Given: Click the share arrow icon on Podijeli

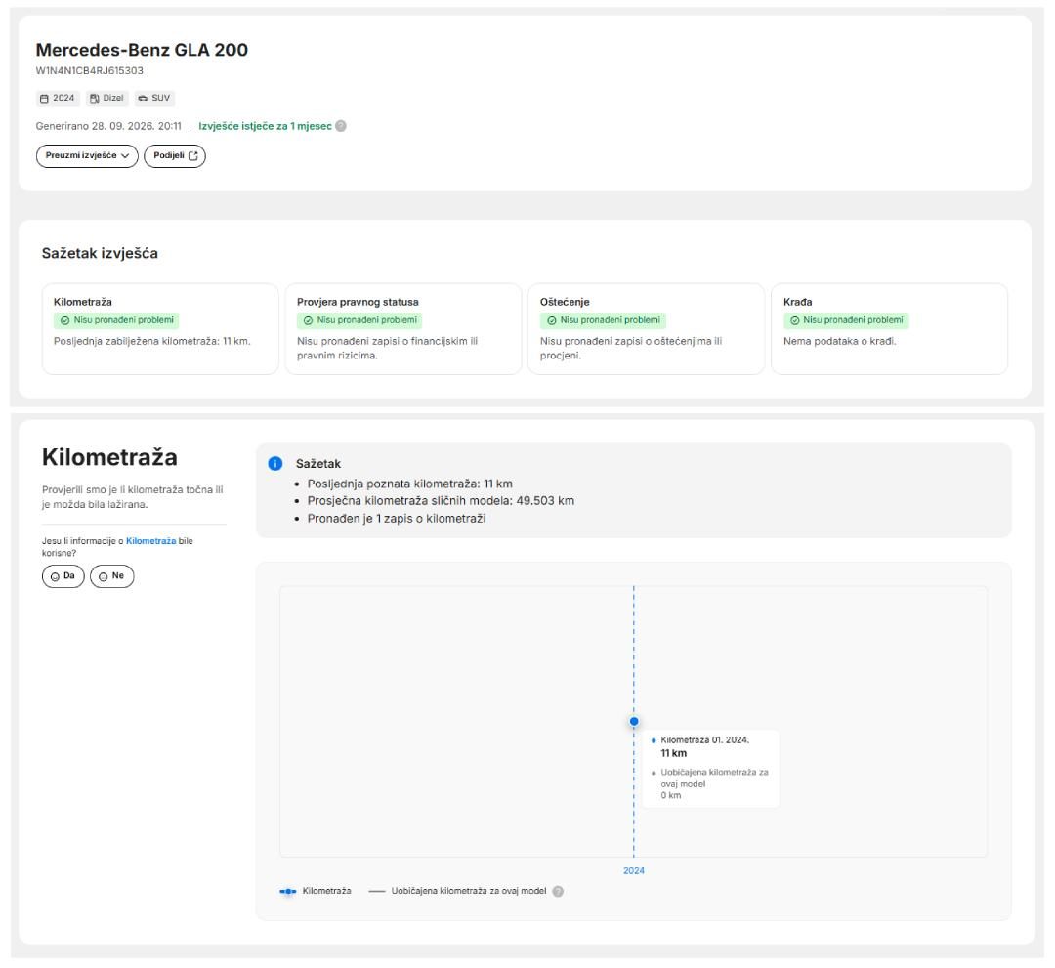Looking at the screenshot, I should (193, 156).
